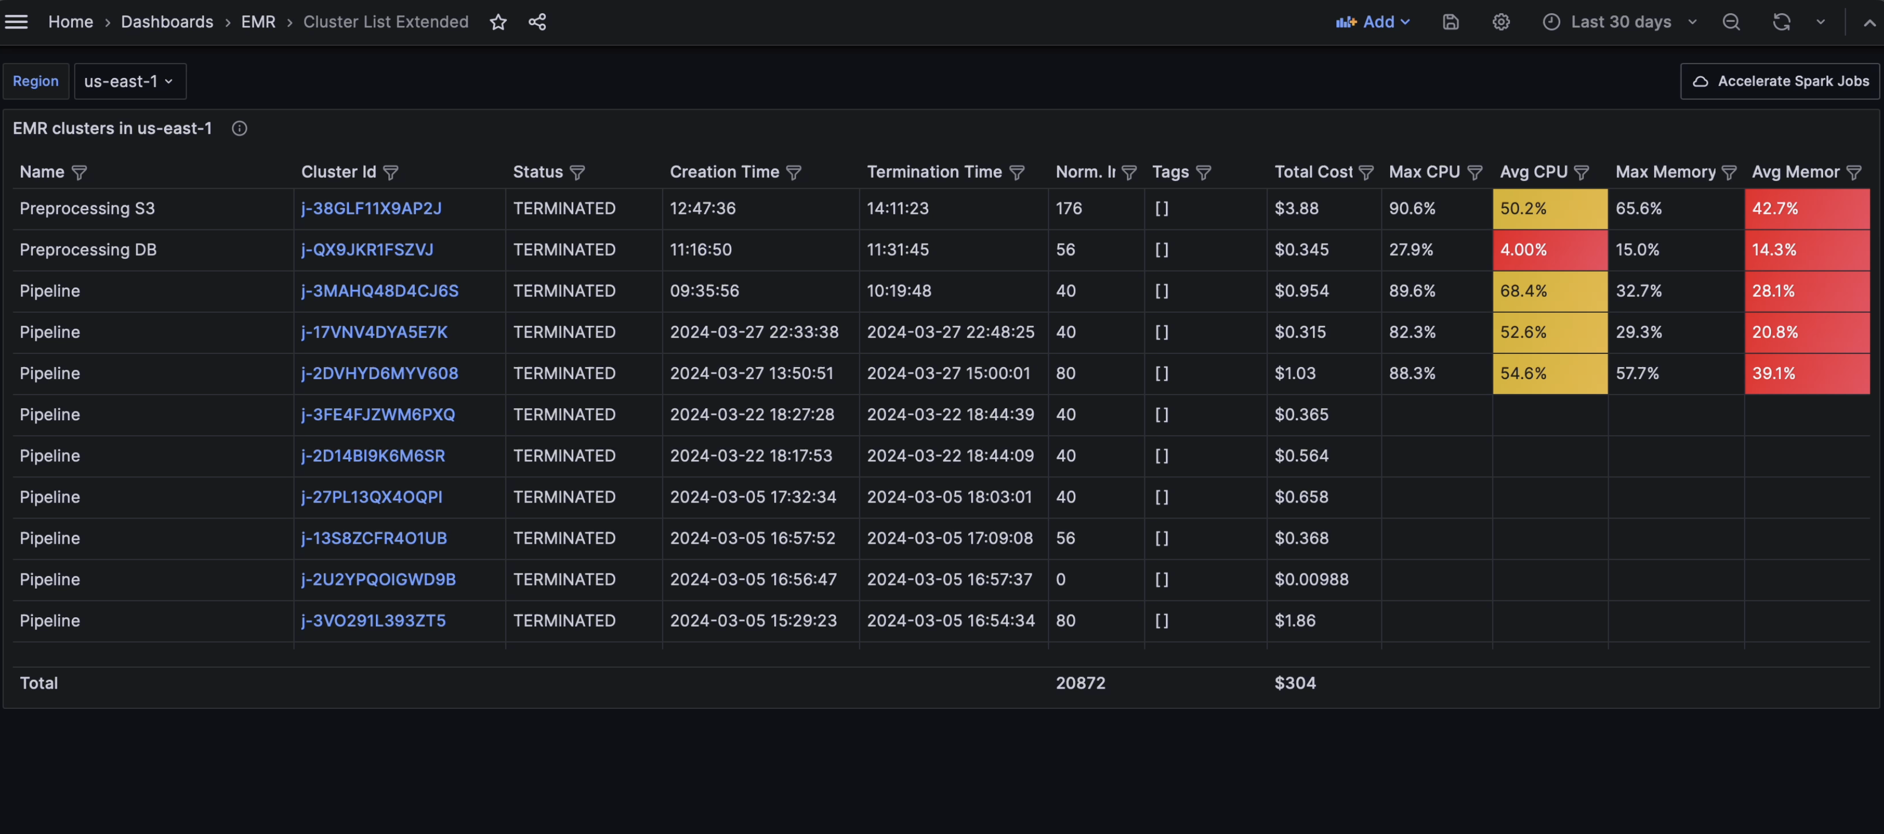
Task: Star this dashboard as favorite
Action: click(498, 22)
